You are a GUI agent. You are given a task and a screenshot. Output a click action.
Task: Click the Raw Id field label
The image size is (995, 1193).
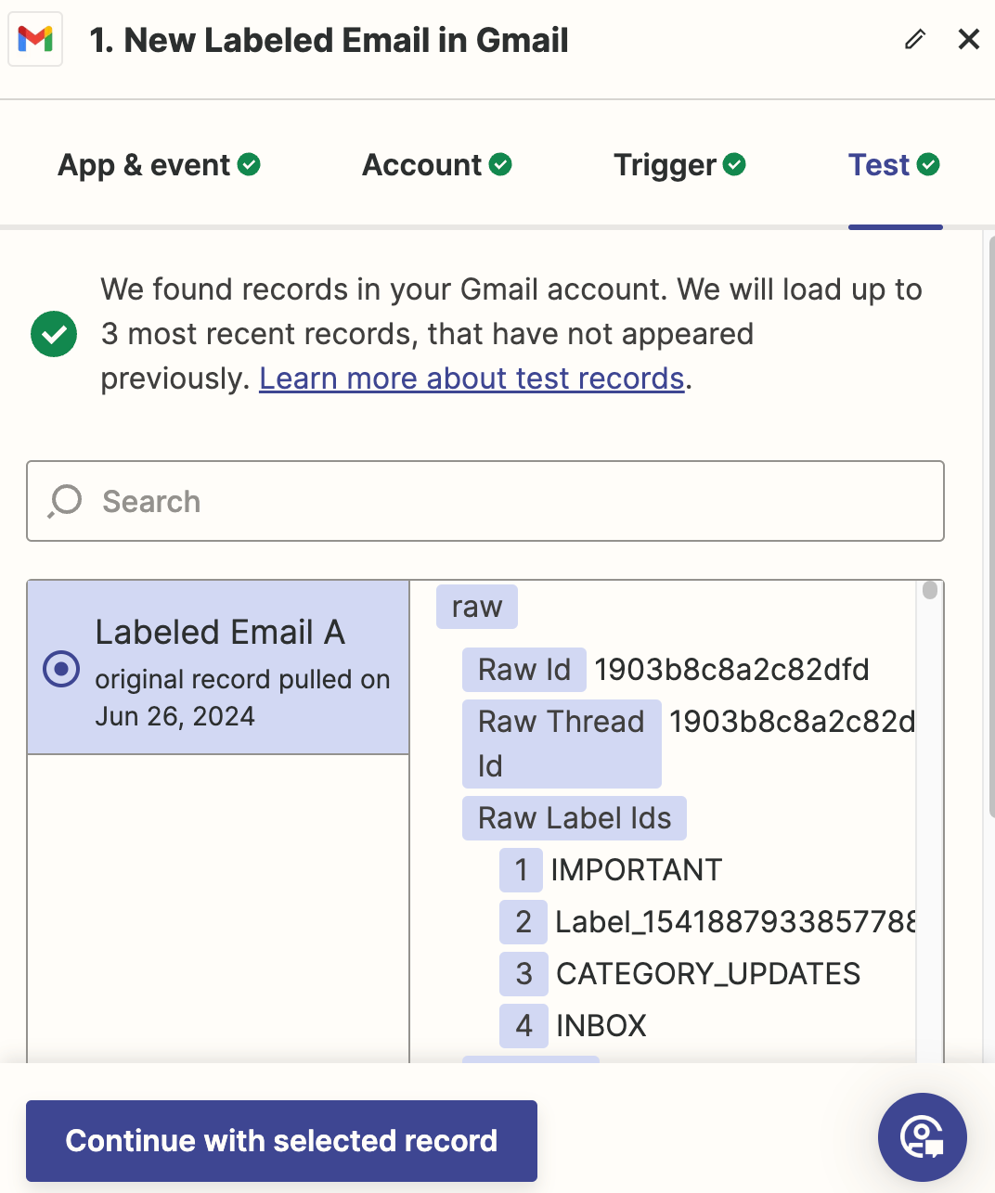point(524,670)
